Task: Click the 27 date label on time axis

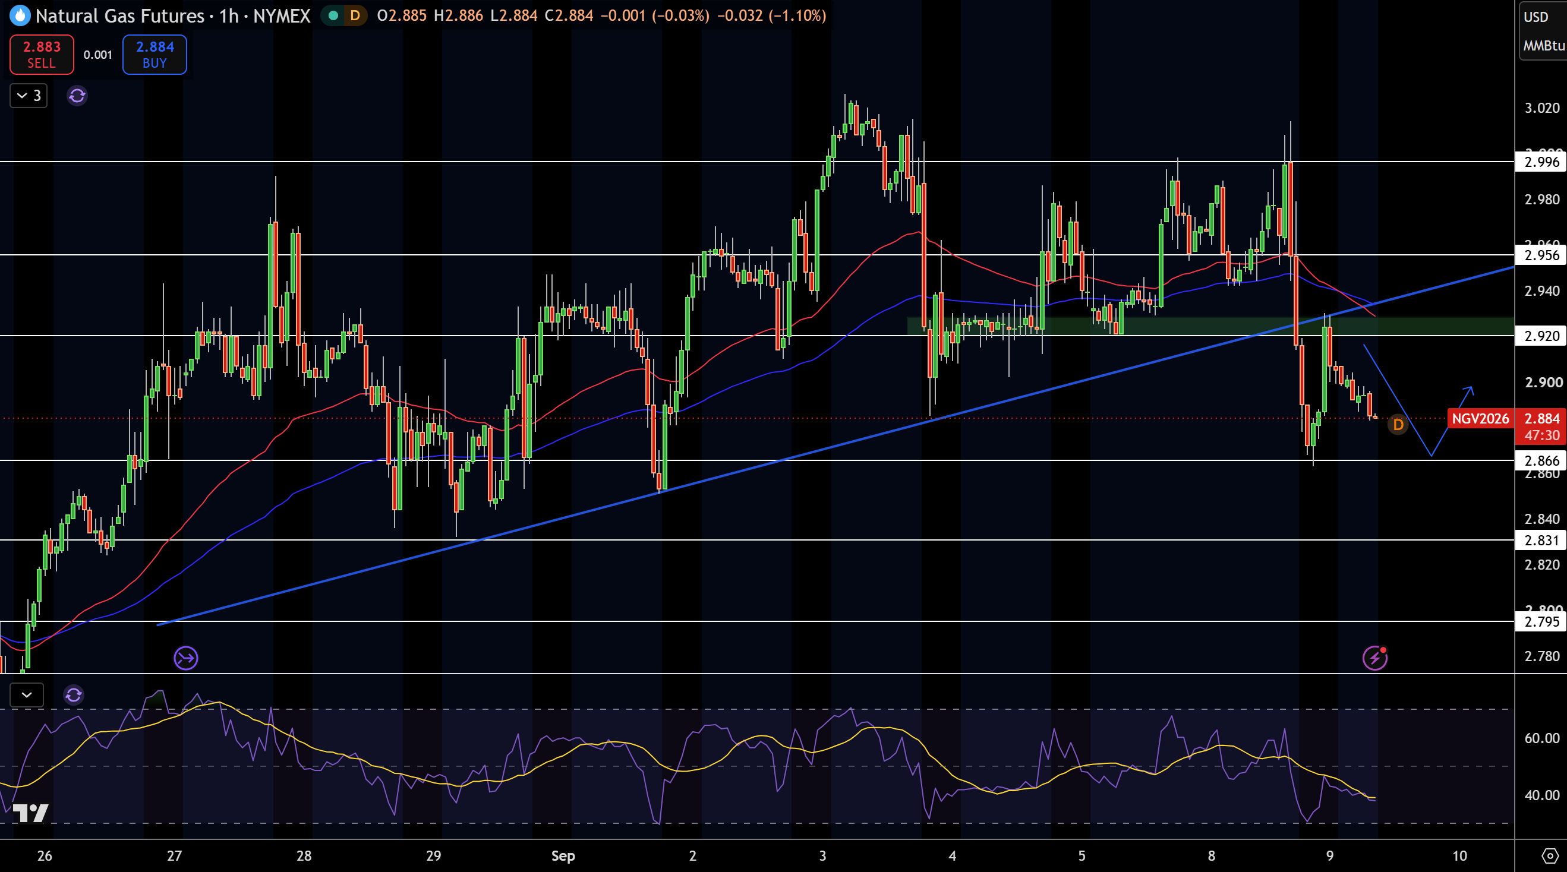Action: click(x=174, y=855)
